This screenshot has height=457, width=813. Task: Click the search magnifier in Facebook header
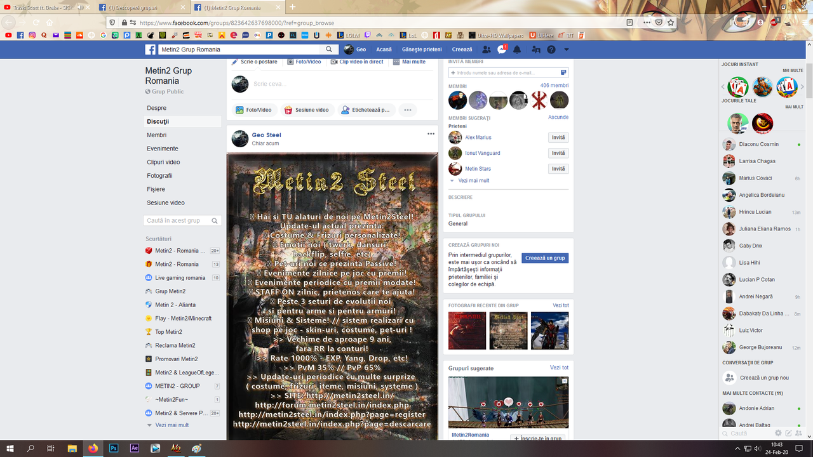point(329,50)
